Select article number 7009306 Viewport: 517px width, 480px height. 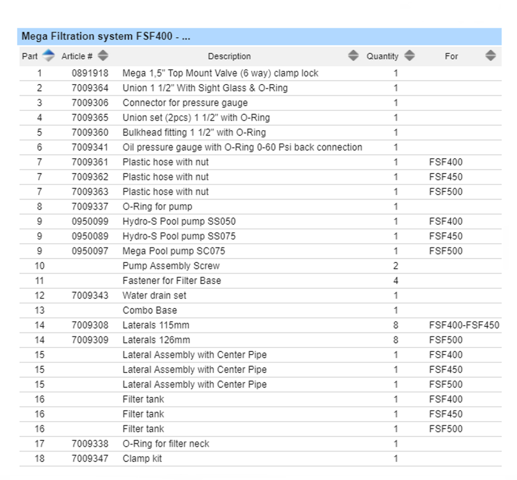90,103
